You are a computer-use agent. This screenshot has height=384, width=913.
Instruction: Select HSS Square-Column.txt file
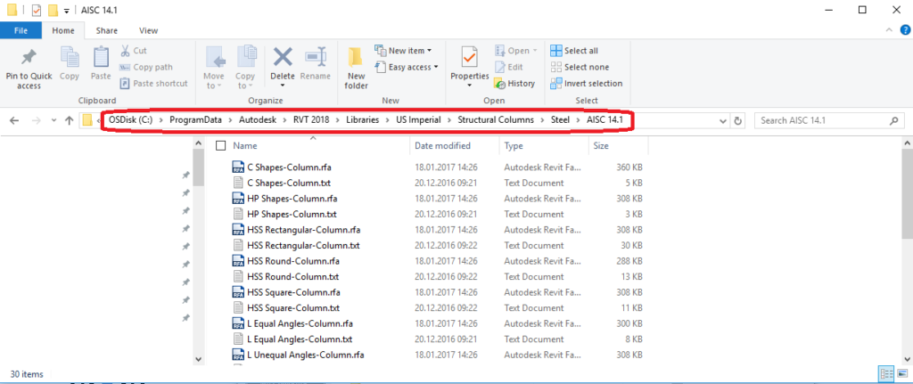click(x=292, y=307)
